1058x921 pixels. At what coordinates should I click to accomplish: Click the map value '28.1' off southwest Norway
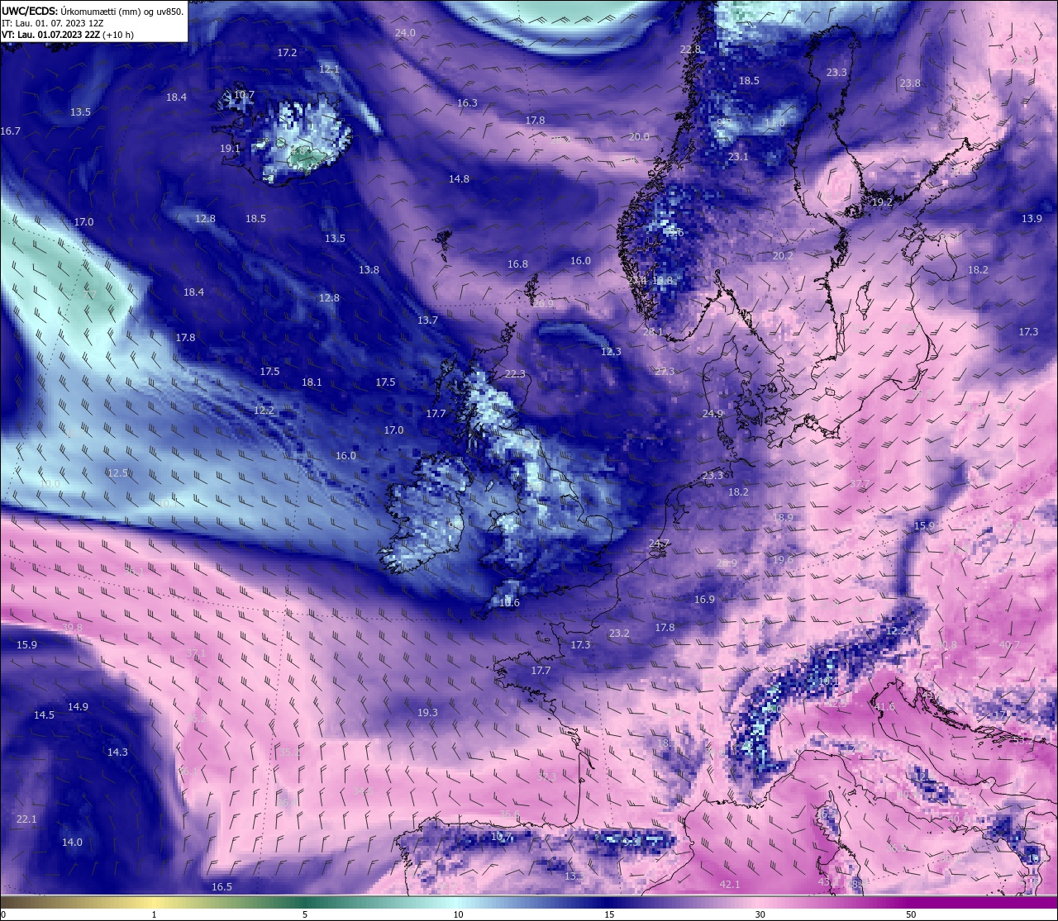click(653, 332)
